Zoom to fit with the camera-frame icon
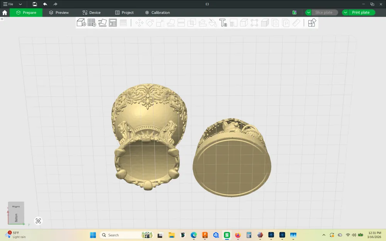The width and height of the screenshot is (386, 241). click(x=38, y=221)
